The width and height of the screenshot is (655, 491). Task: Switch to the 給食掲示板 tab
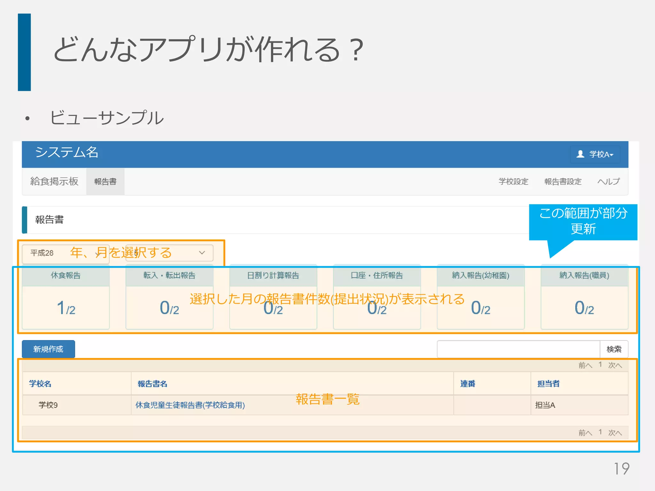pos(54,182)
